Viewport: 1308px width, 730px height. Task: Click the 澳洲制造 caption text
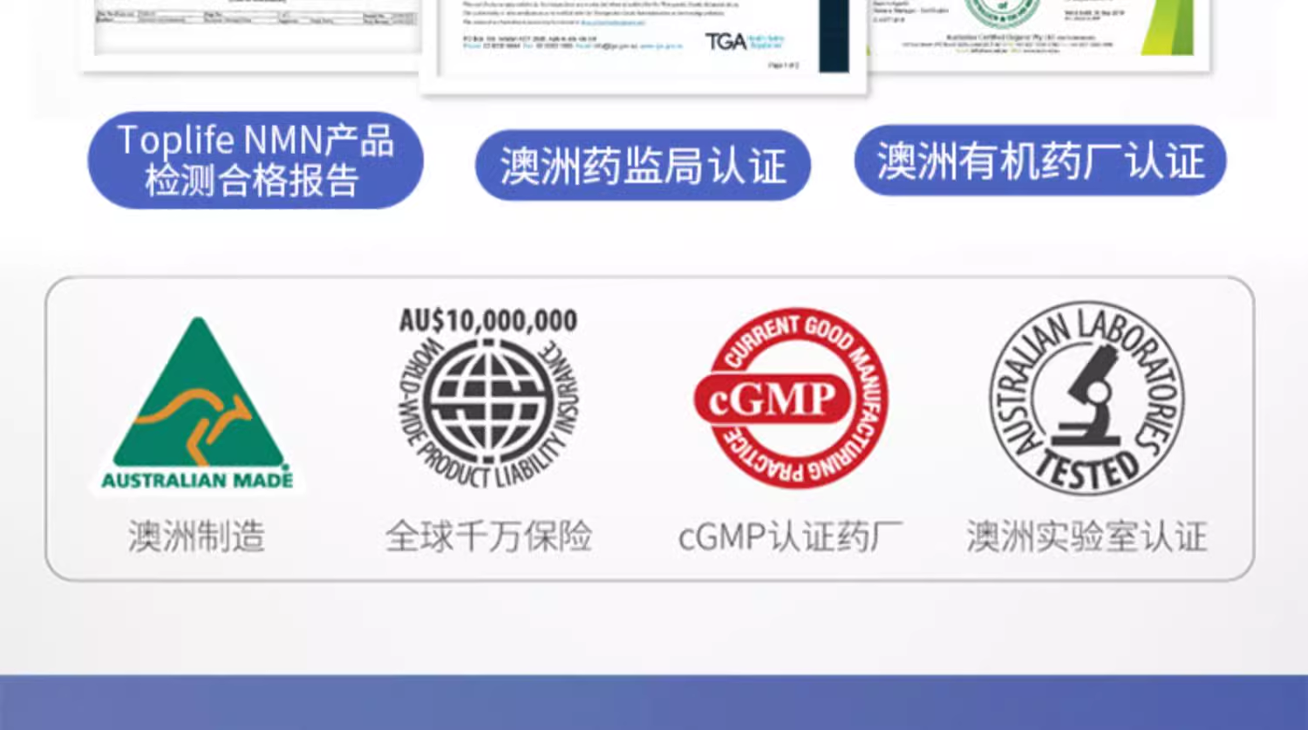point(197,536)
